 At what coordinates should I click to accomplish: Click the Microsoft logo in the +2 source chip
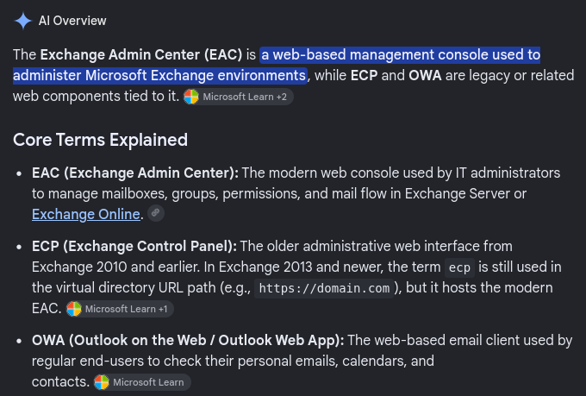(x=191, y=97)
